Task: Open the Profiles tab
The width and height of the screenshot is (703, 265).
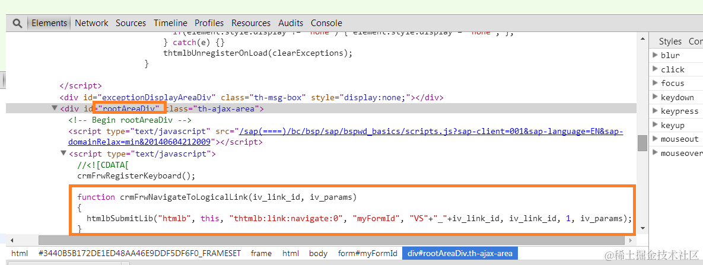Action: point(209,23)
